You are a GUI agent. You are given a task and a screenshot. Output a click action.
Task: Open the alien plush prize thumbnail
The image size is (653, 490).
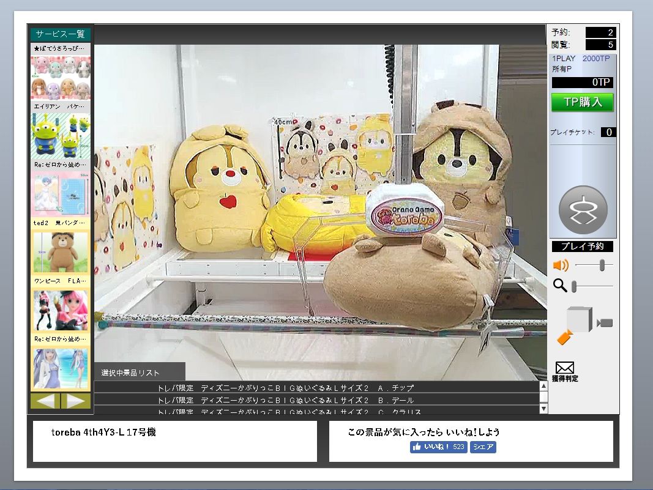pyautogui.click(x=61, y=136)
